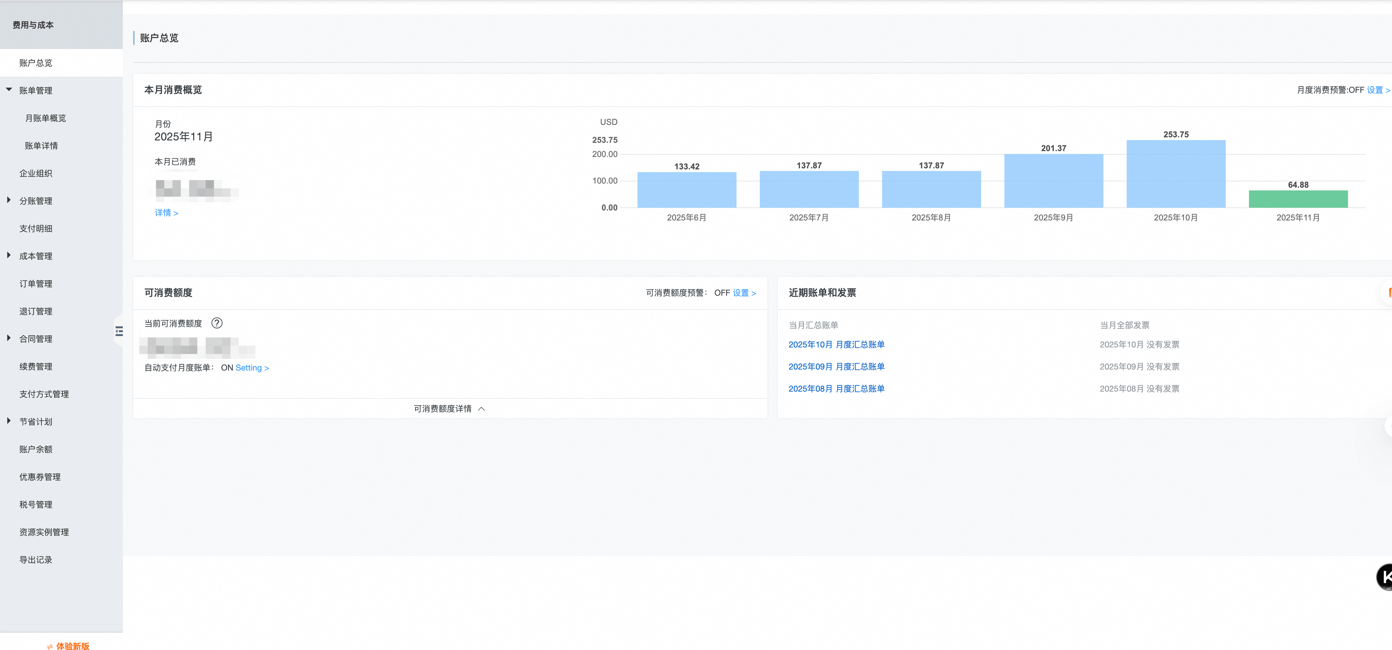This screenshot has height=650, width=1392.
Task: Click the 体验新版 switch icon at bottom
Action: (50, 646)
